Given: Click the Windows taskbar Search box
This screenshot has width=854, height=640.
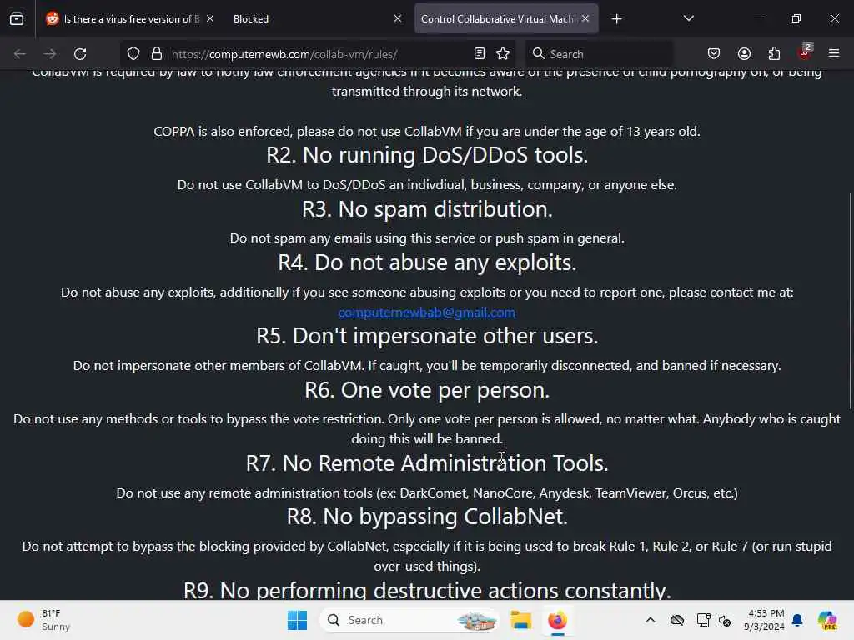Looking at the screenshot, I should [x=409, y=620].
